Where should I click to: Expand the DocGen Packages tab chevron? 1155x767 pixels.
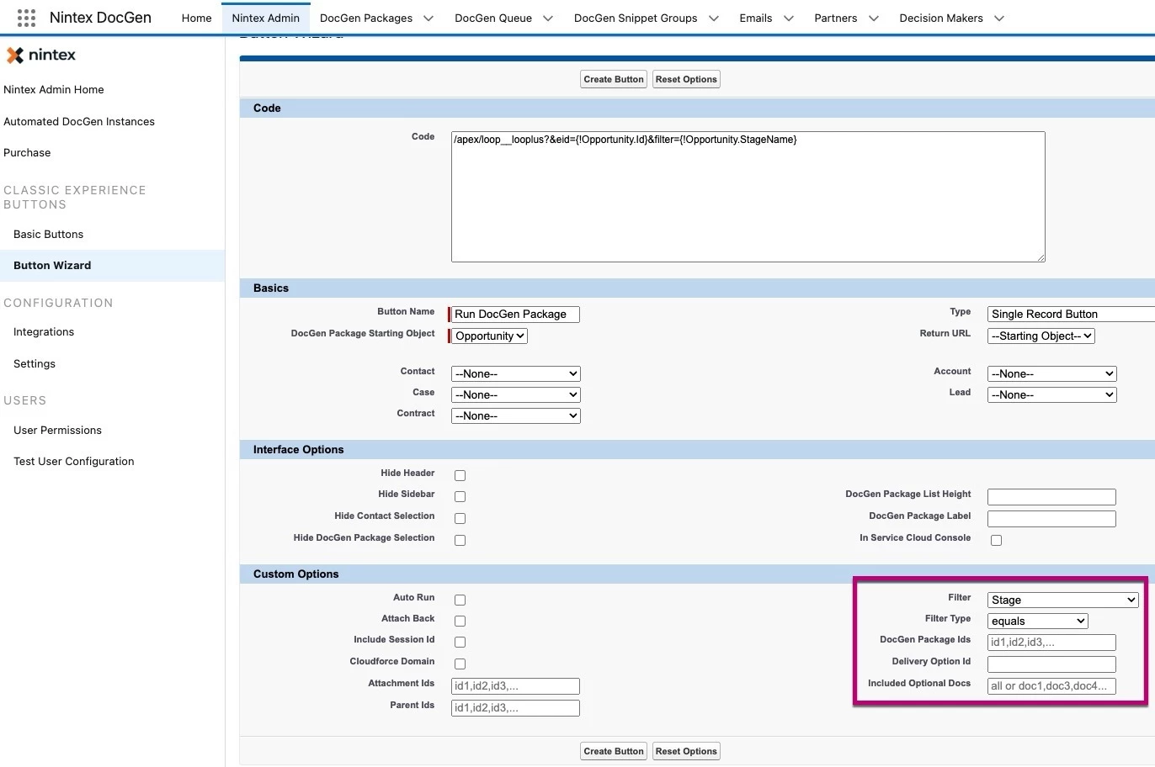[x=428, y=18]
